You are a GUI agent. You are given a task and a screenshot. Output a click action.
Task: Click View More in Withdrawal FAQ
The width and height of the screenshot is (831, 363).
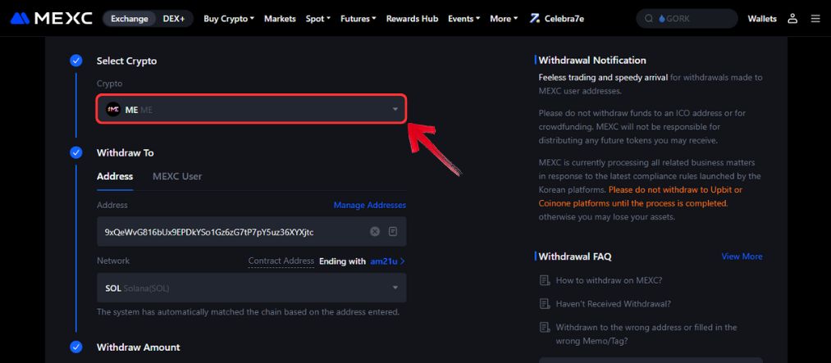pyautogui.click(x=742, y=256)
